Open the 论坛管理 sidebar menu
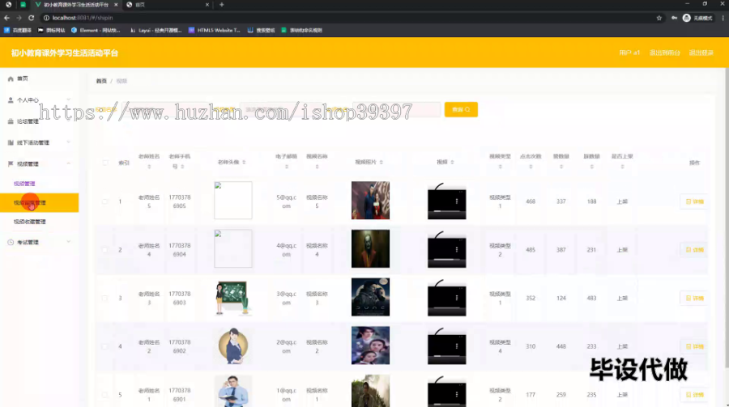This screenshot has height=407, width=729. point(39,121)
